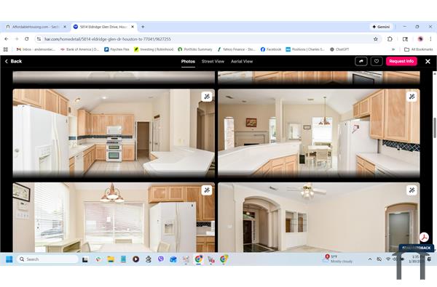This screenshot has width=437, height=287.
Task: Open the breakfast nook with chandelier photo
Action: click(x=114, y=217)
